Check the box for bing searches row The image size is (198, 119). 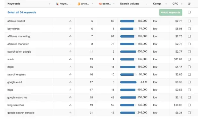[189, 105]
